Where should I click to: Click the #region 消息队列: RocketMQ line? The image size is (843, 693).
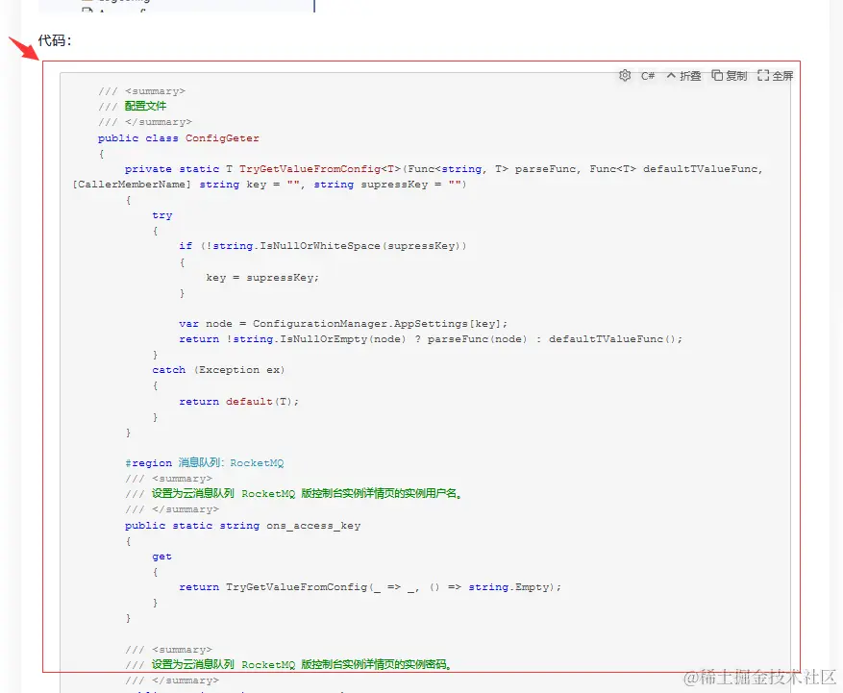pos(205,463)
